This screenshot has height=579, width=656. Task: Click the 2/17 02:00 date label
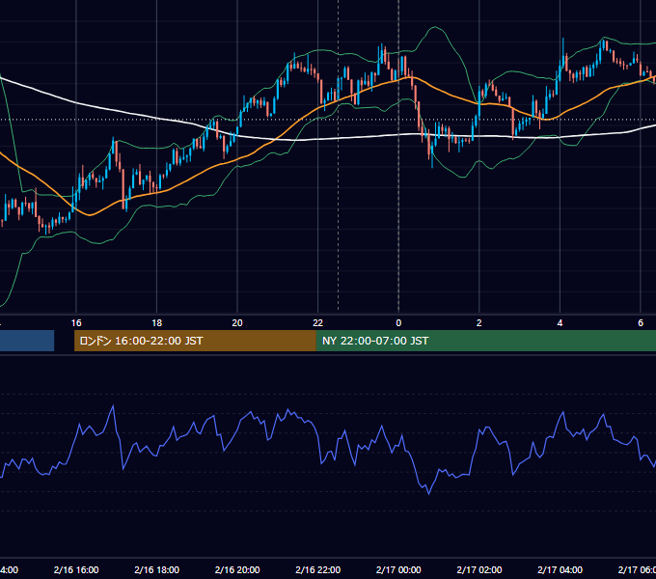coord(479,569)
